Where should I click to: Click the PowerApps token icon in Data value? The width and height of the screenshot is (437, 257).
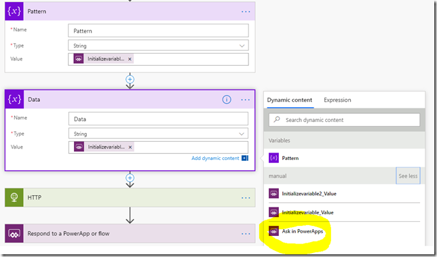(x=79, y=146)
